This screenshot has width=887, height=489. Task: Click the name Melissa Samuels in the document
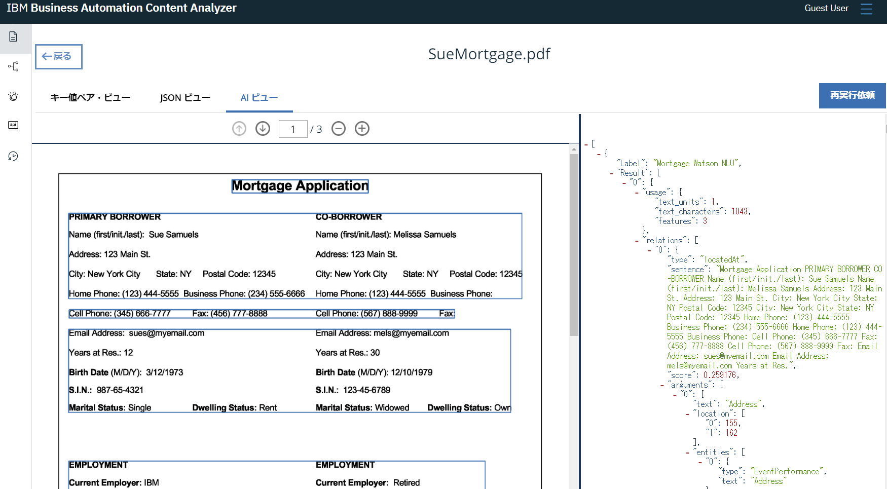point(425,235)
